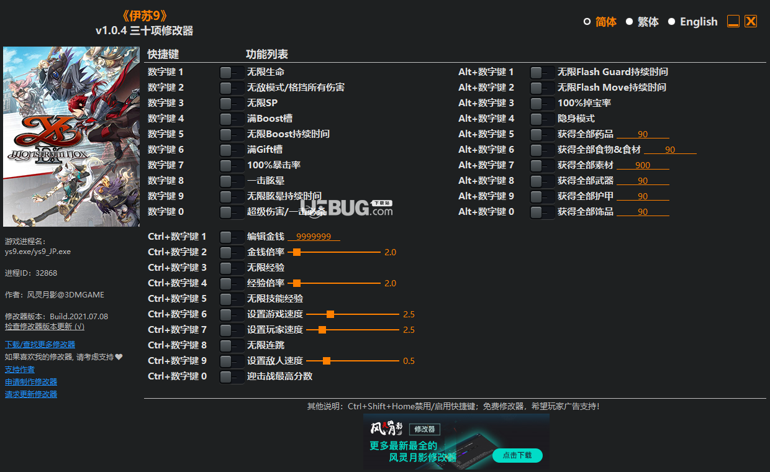Enable 金钱倍率 toggle
This screenshot has width=770, height=472.
[232, 253]
